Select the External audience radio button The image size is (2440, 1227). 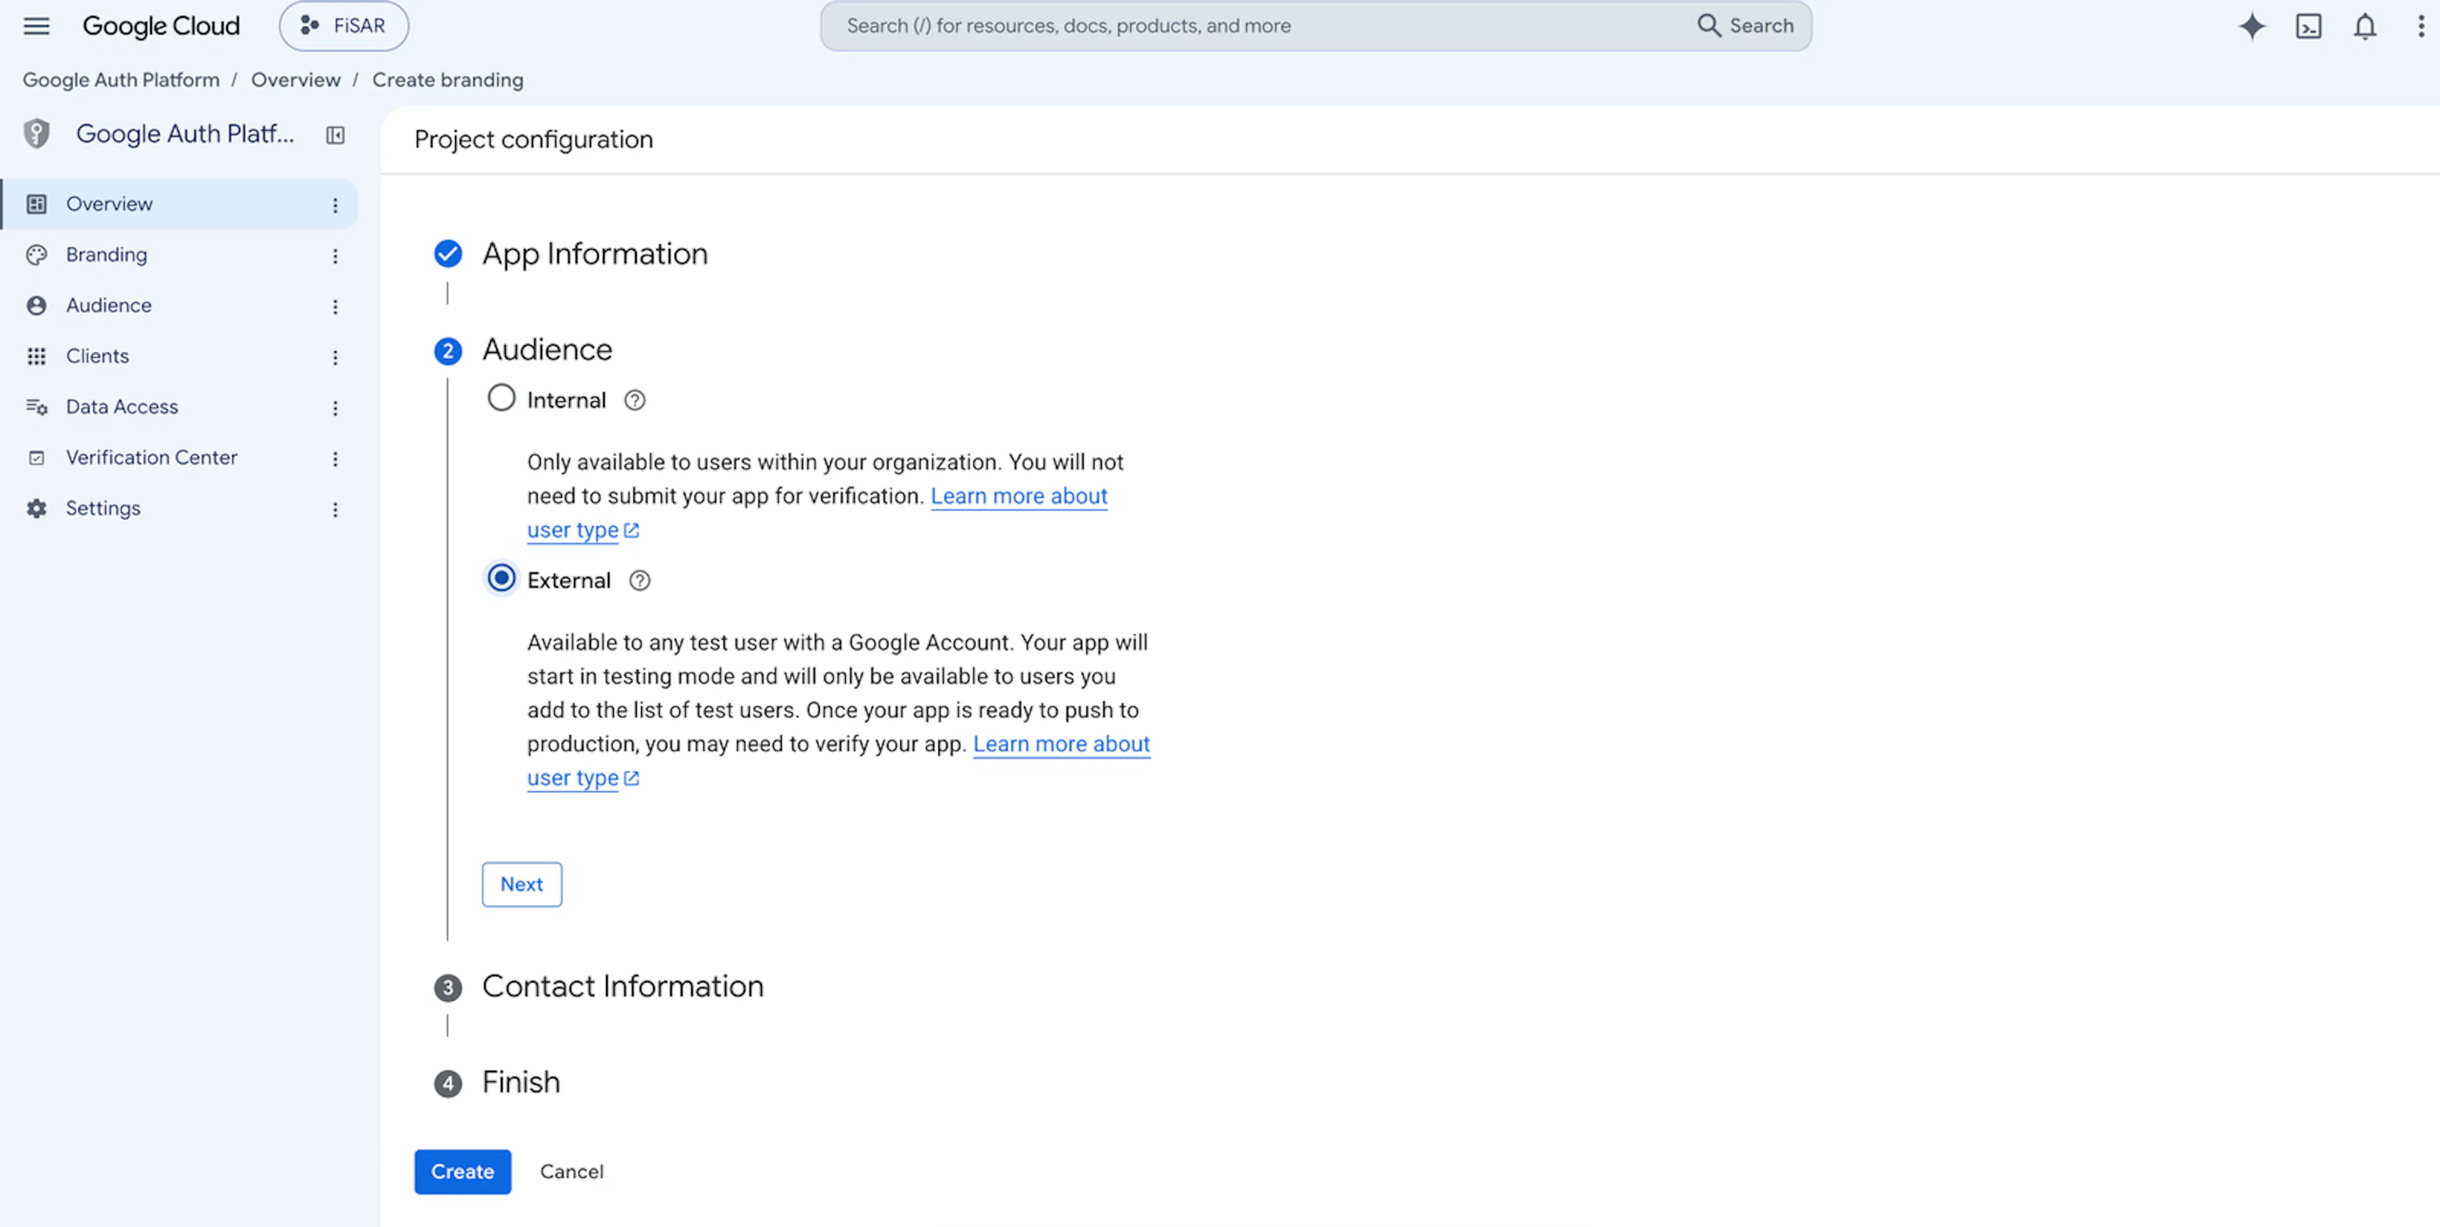click(x=501, y=577)
